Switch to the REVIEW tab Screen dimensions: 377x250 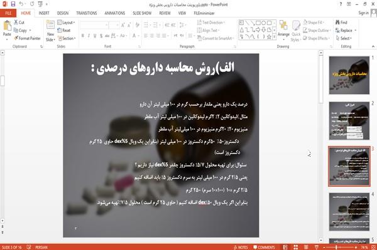click(165, 13)
